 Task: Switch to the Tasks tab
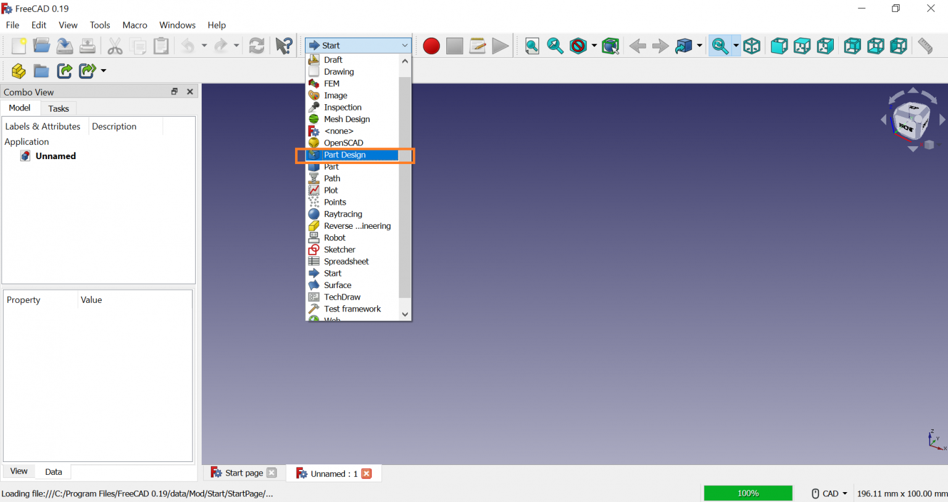(59, 109)
